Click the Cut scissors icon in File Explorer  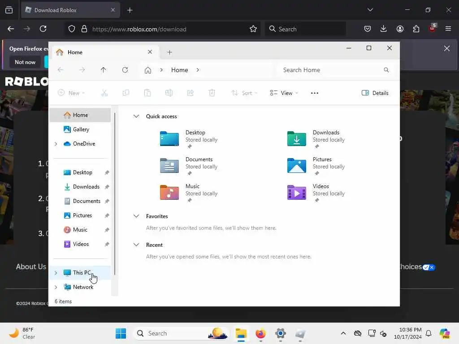[104, 93]
